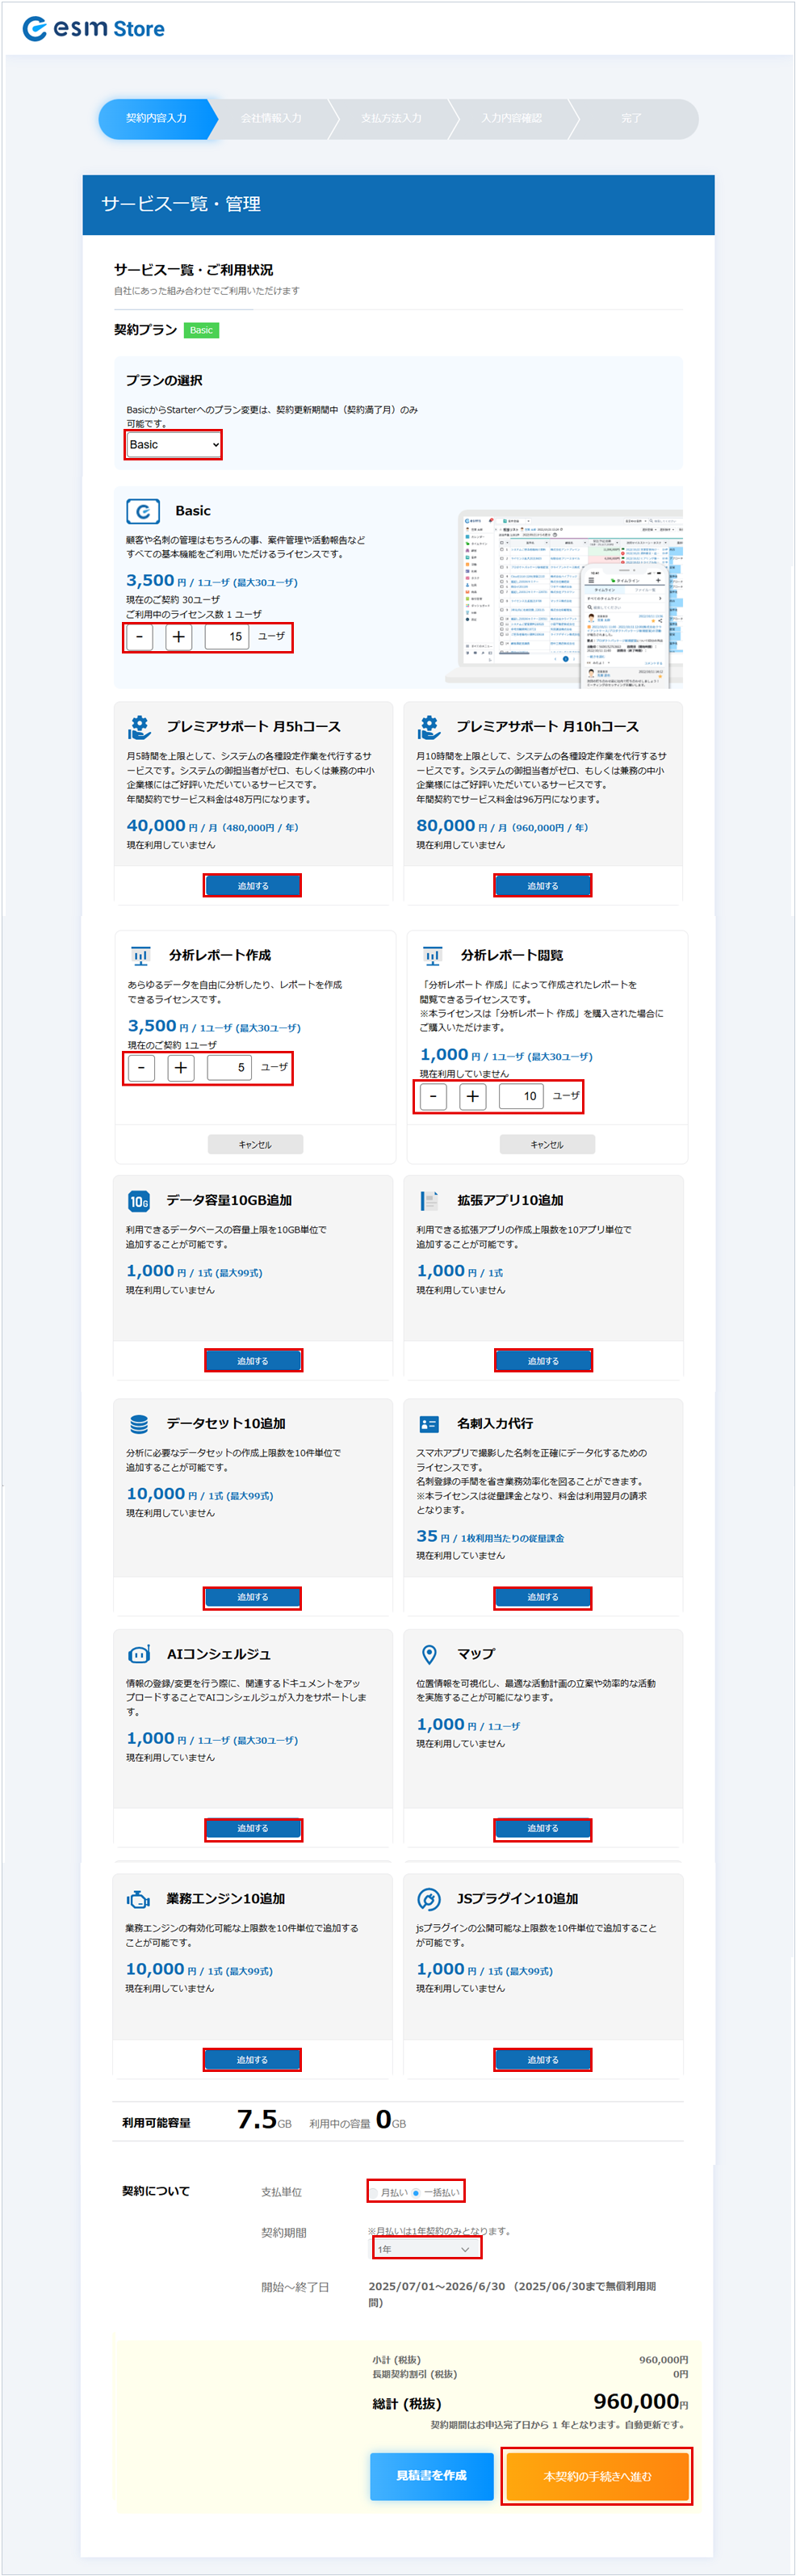
Task: Click the 分析レポート作成 user count field
Action: coord(229,1068)
